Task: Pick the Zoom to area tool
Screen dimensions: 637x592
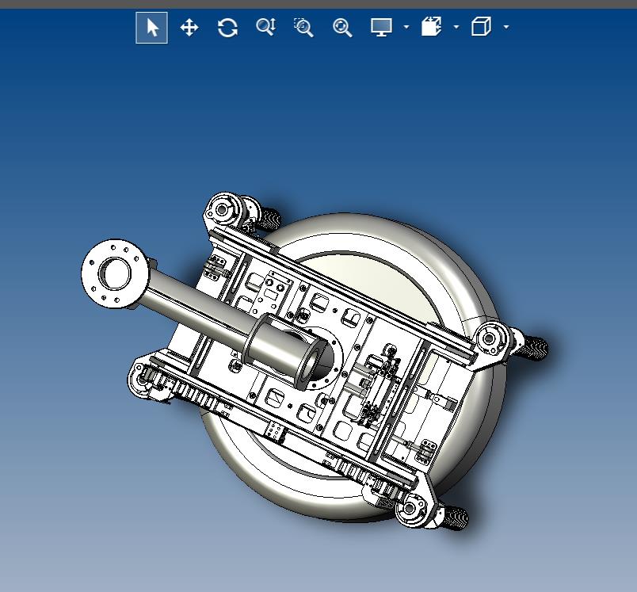Action: [x=303, y=28]
